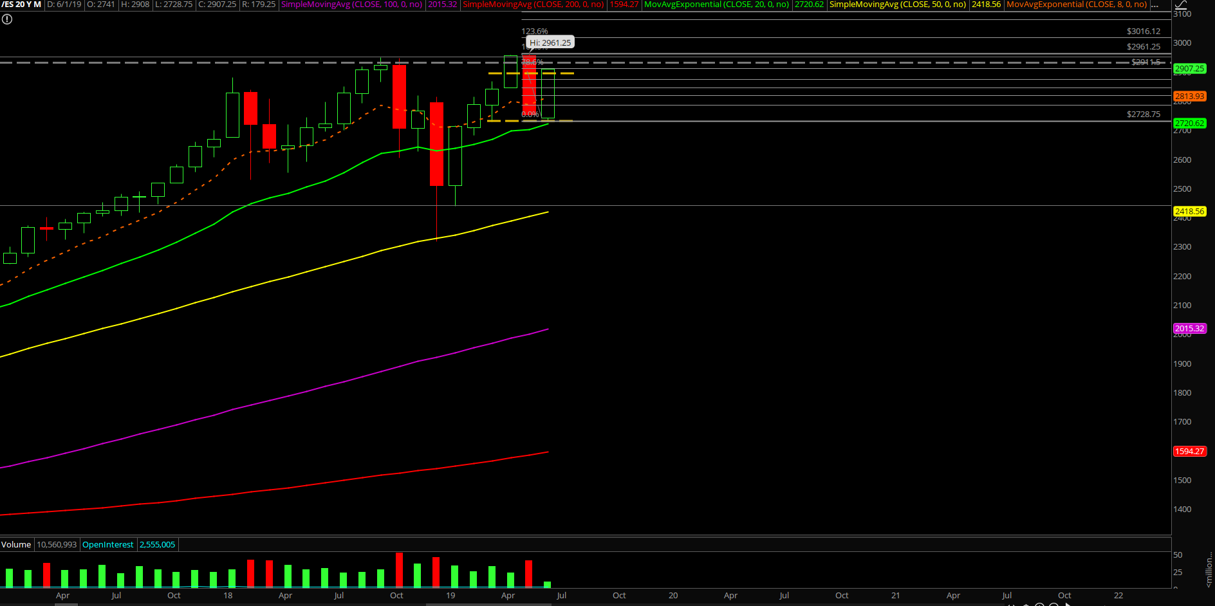Image resolution: width=1215 pixels, height=606 pixels.
Task: Select the 0.0% Fibonacci level label
Action: click(530, 115)
